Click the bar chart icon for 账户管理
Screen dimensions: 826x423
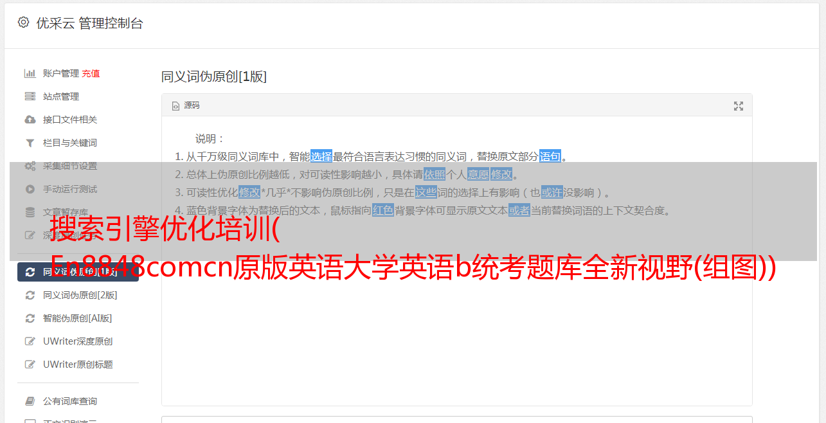pyautogui.click(x=30, y=73)
